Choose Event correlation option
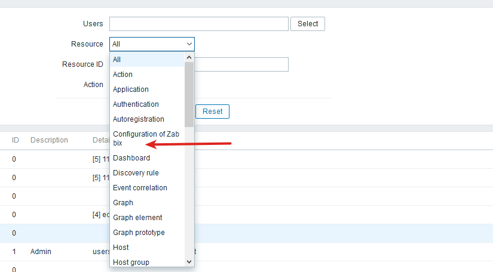Image resolution: width=493 pixels, height=272 pixels. (147, 188)
